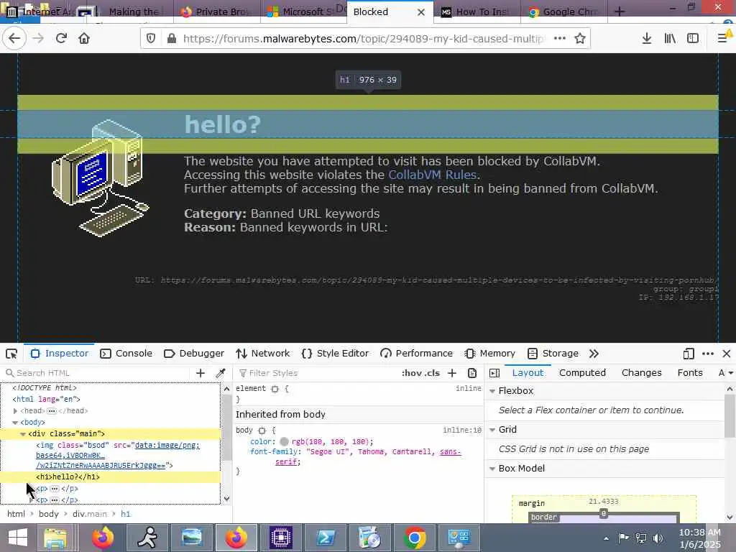Add a new style rule
The height and width of the screenshot is (552, 736).
(452, 373)
